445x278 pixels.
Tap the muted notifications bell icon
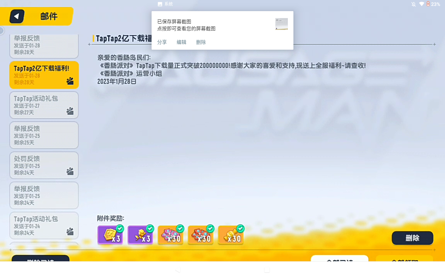[413, 4]
